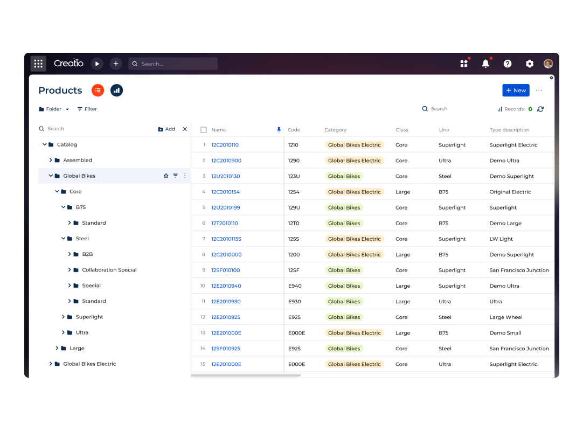
Task: Expand the Superlight folder
Action: 63,317
